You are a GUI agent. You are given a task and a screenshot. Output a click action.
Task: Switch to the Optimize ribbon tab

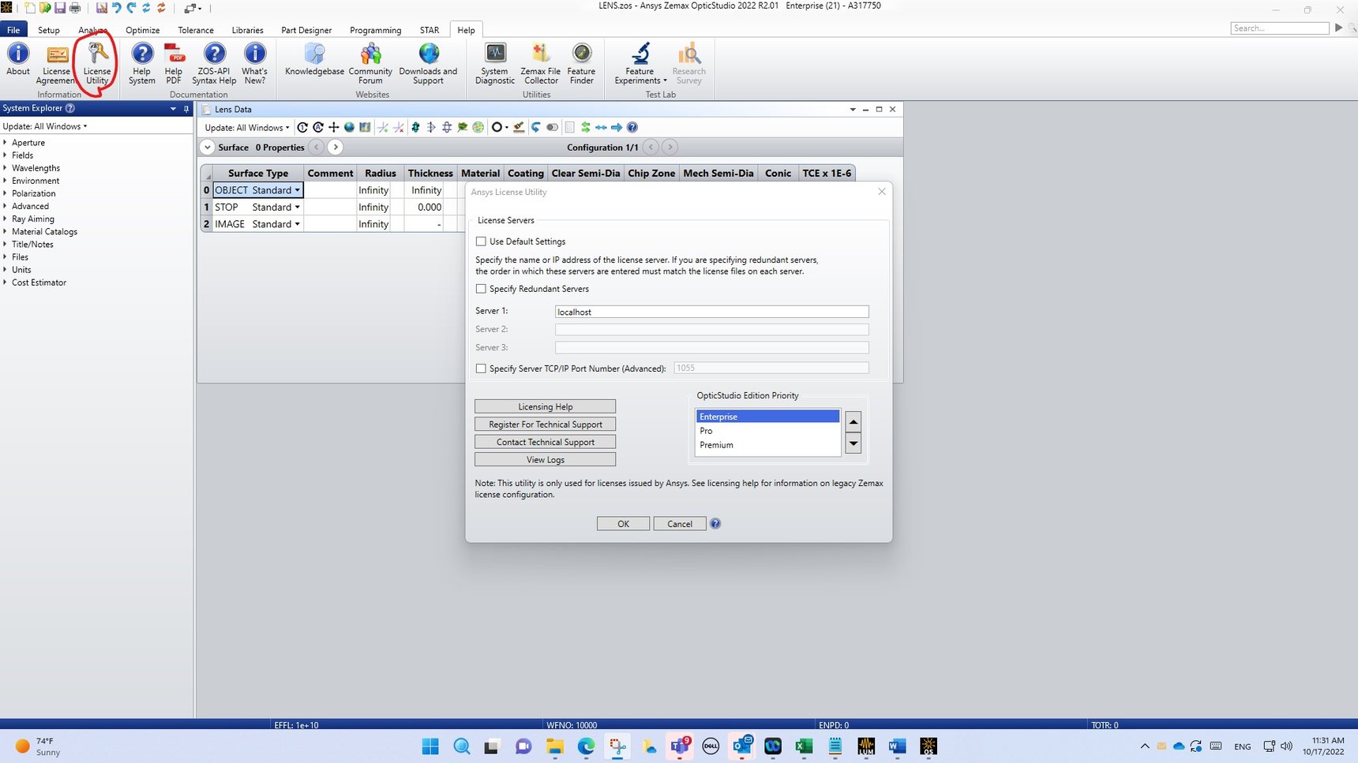(142, 30)
